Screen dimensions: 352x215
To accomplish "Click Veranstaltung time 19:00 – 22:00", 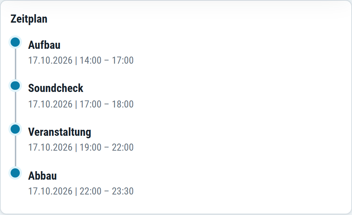I will (107, 147).
